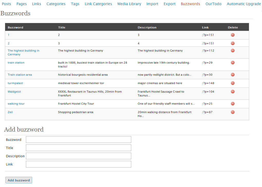The height and width of the screenshot is (187, 262).
Task: Click title 'medieval tower eschenheimer tor'
Action: [x=81, y=83]
